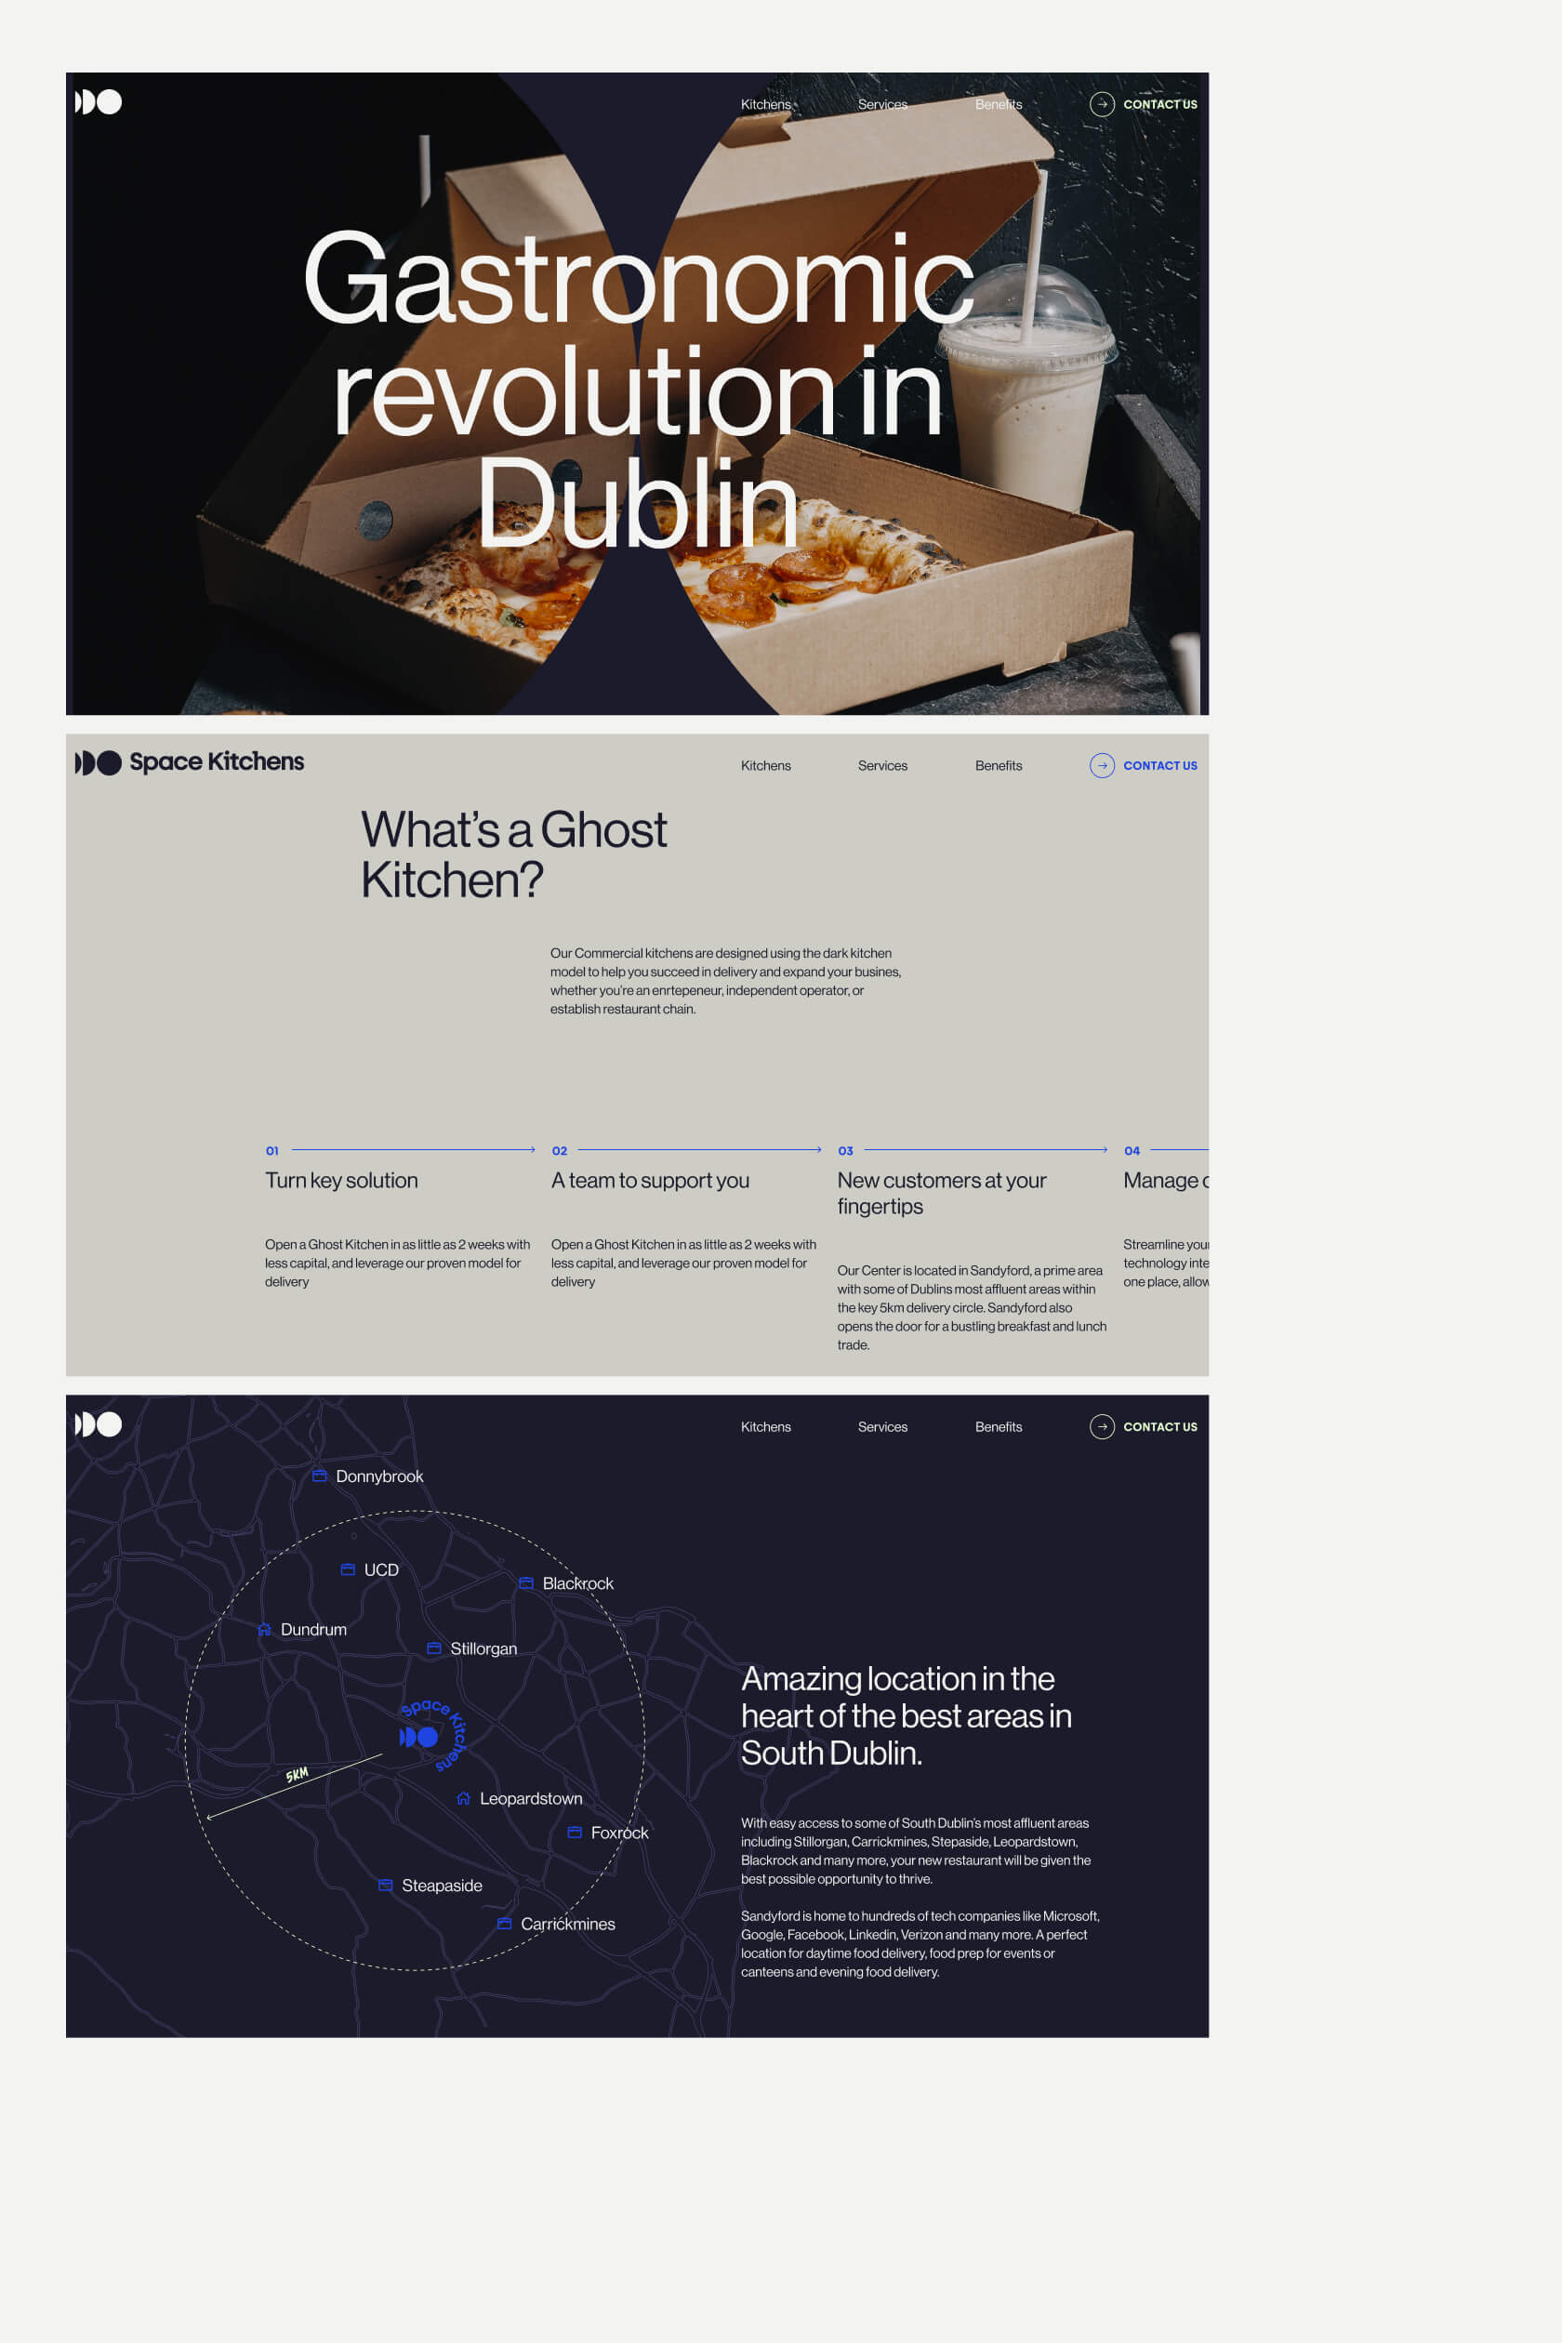The image size is (1562, 2343).
Task: Open Kitchens in Ghost Kitchen section navigation
Action: (765, 766)
